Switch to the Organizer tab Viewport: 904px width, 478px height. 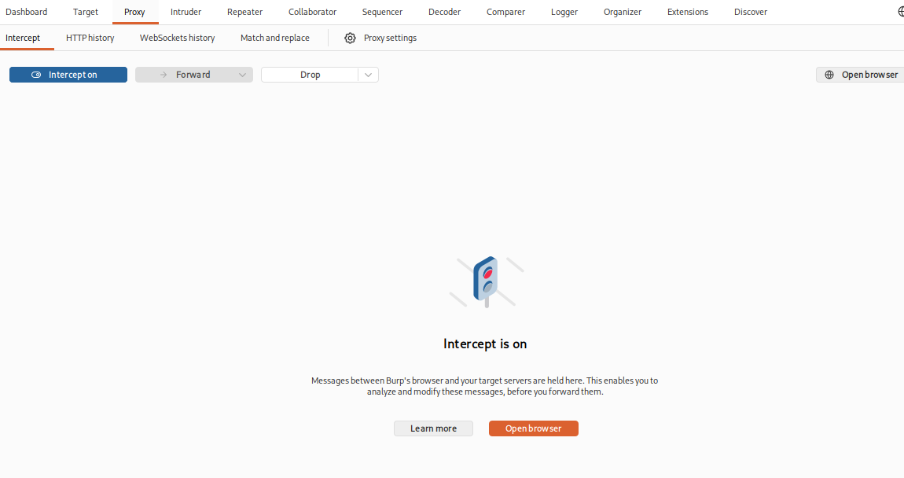pyautogui.click(x=622, y=12)
